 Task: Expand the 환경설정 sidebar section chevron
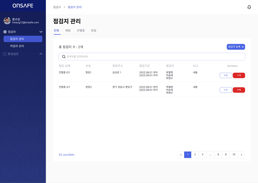coord(41,54)
